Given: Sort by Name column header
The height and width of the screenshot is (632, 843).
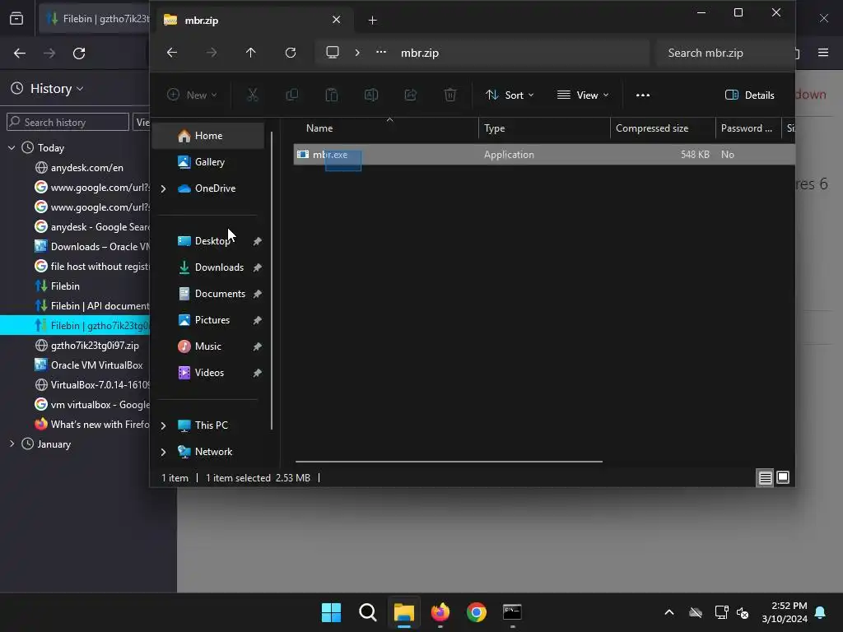Looking at the screenshot, I should pyautogui.click(x=386, y=128).
